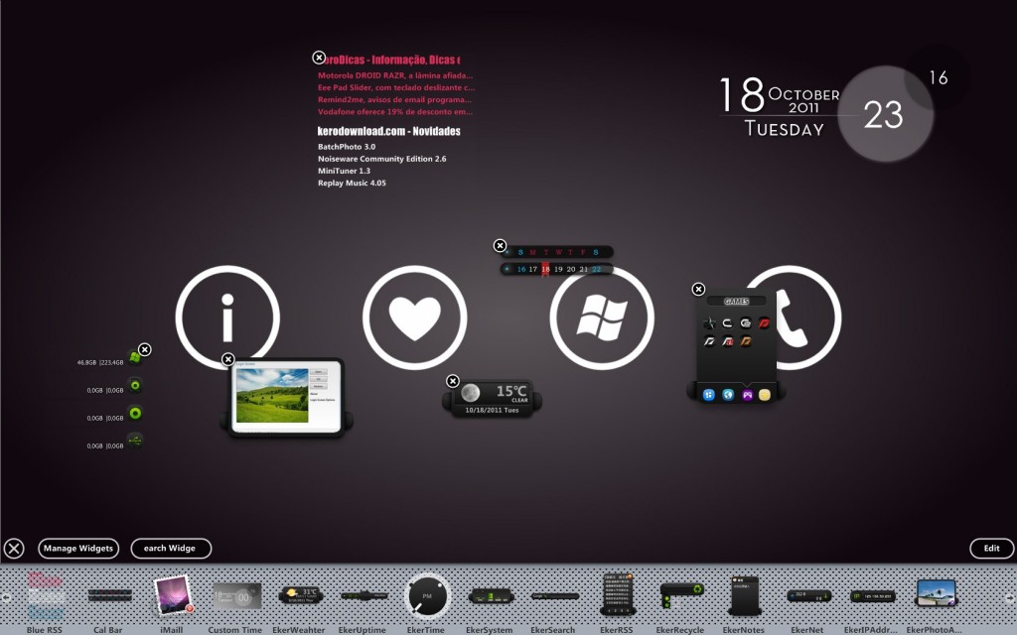Image resolution: width=1017 pixels, height=635 pixels.
Task: Open 'Remind2me' news headline
Action: pos(394,100)
